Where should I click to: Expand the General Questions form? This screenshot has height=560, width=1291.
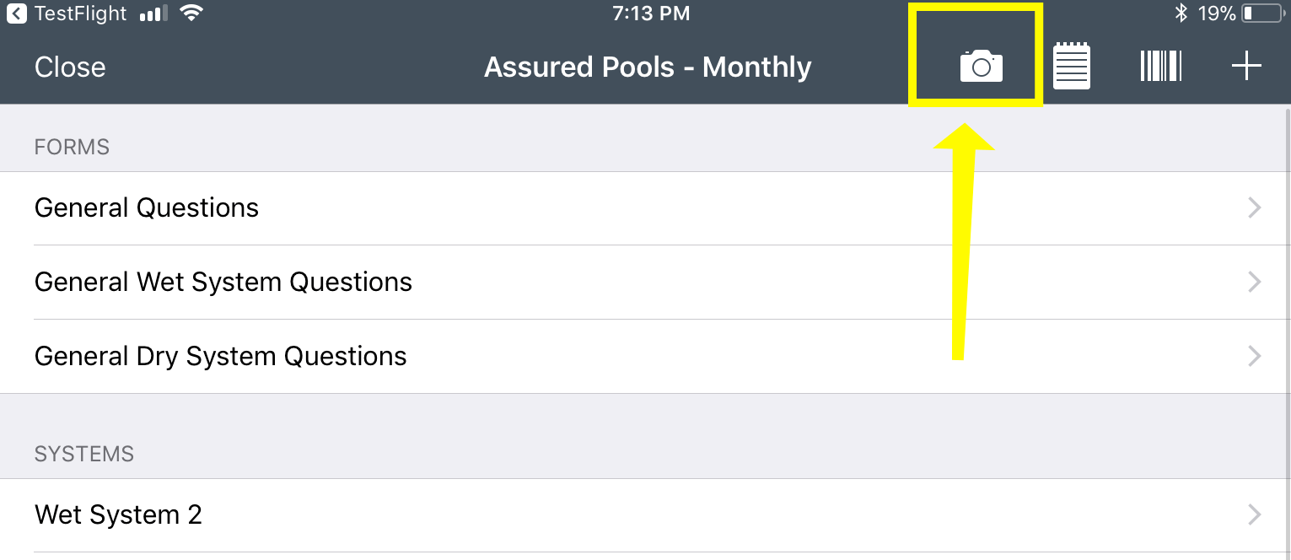[1254, 207]
